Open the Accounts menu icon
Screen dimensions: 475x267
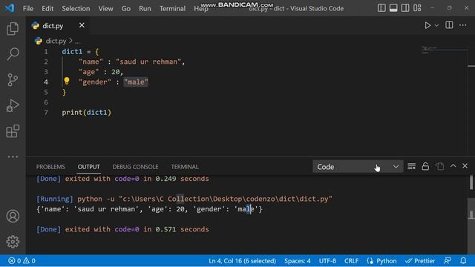click(x=13, y=216)
